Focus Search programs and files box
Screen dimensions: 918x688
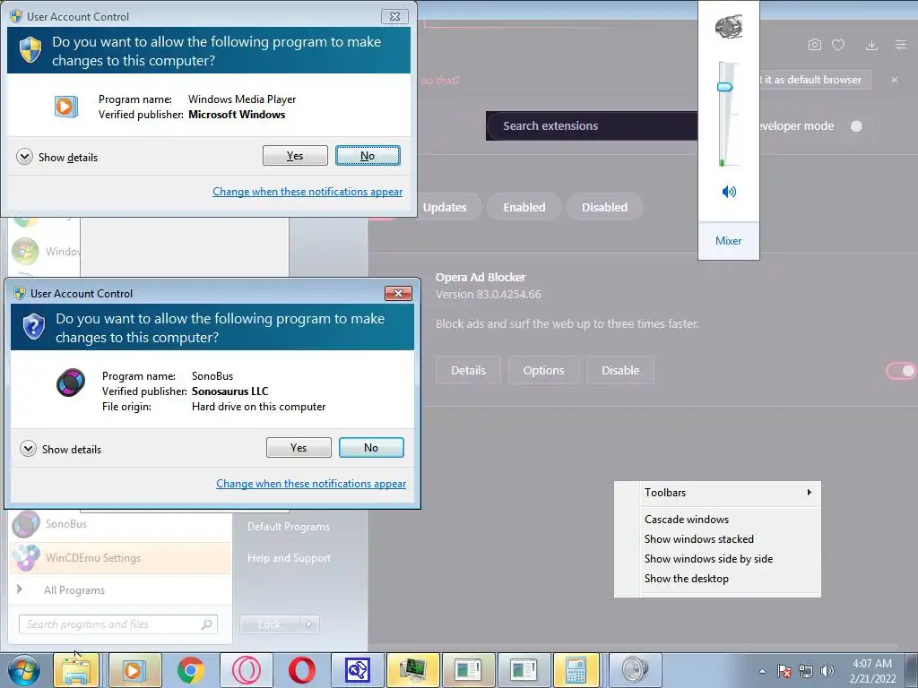coord(117,624)
